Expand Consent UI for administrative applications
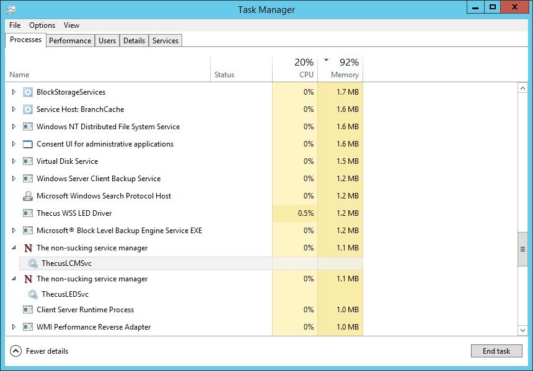This screenshot has width=533, height=371. (14, 144)
